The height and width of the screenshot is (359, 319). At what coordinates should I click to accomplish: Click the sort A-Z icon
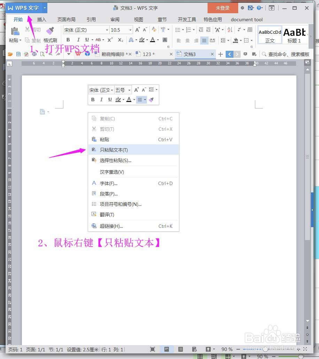click(229, 30)
